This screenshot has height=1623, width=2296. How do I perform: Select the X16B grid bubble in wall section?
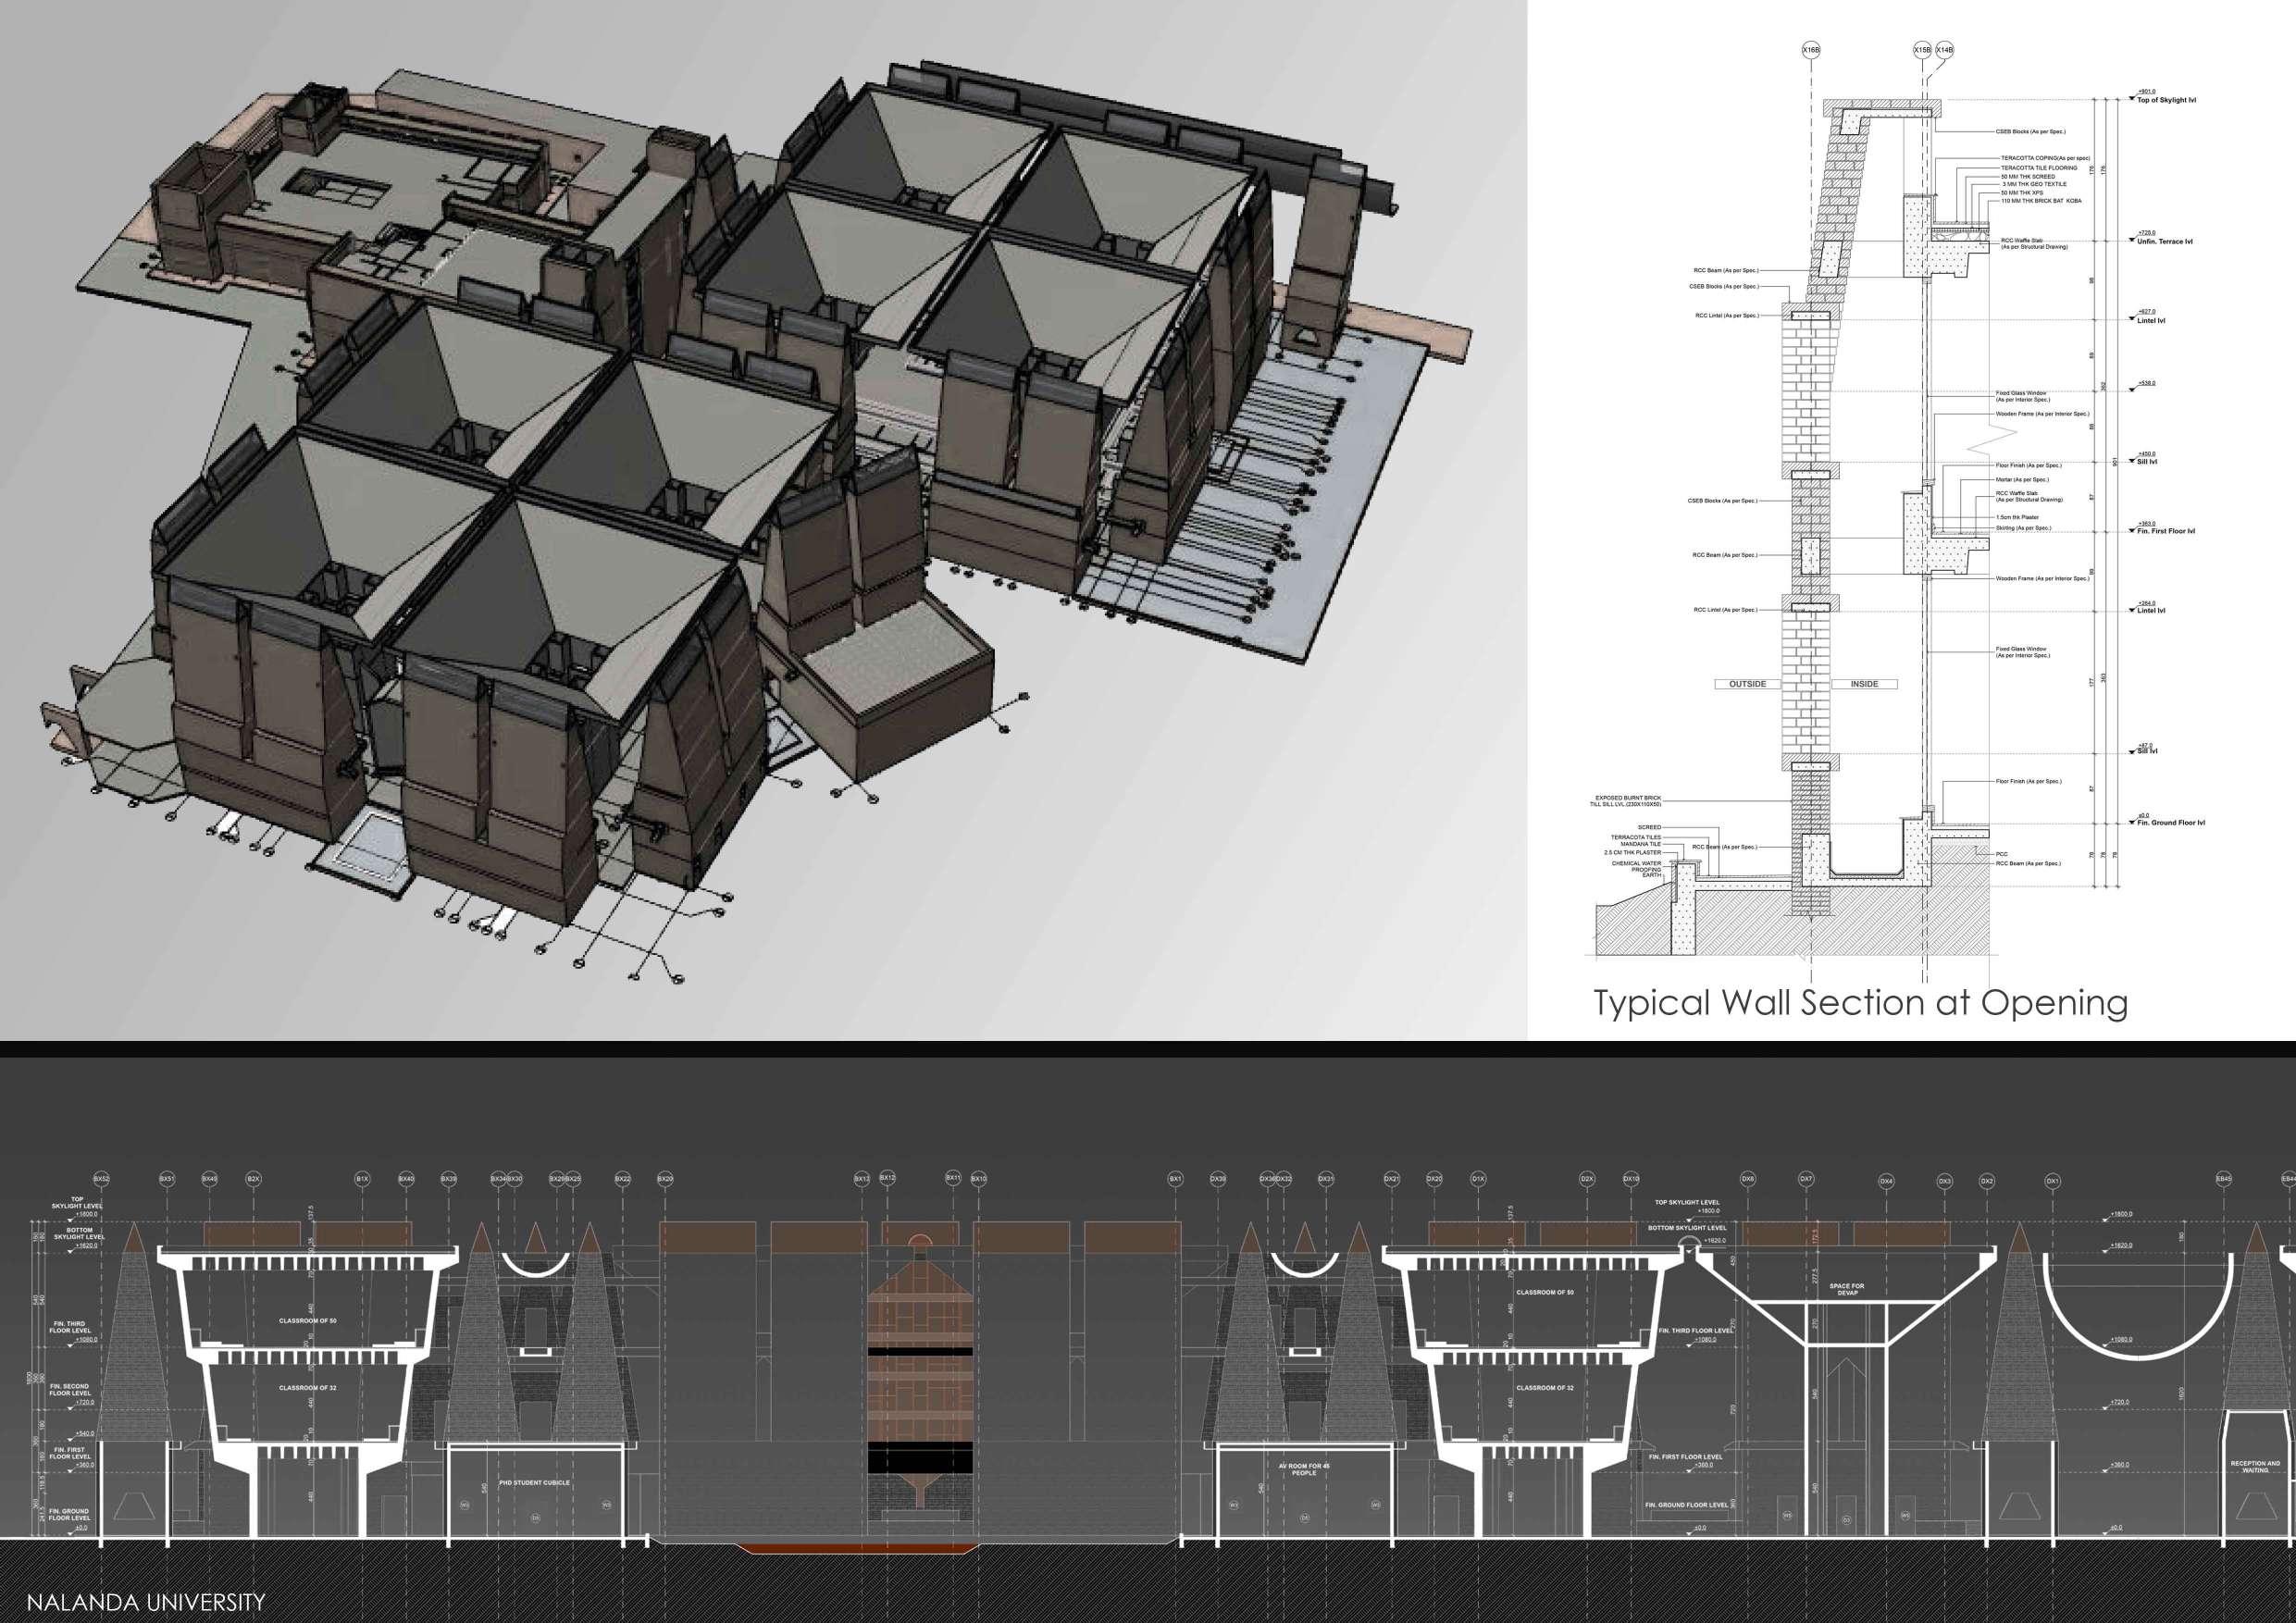coord(1811,49)
